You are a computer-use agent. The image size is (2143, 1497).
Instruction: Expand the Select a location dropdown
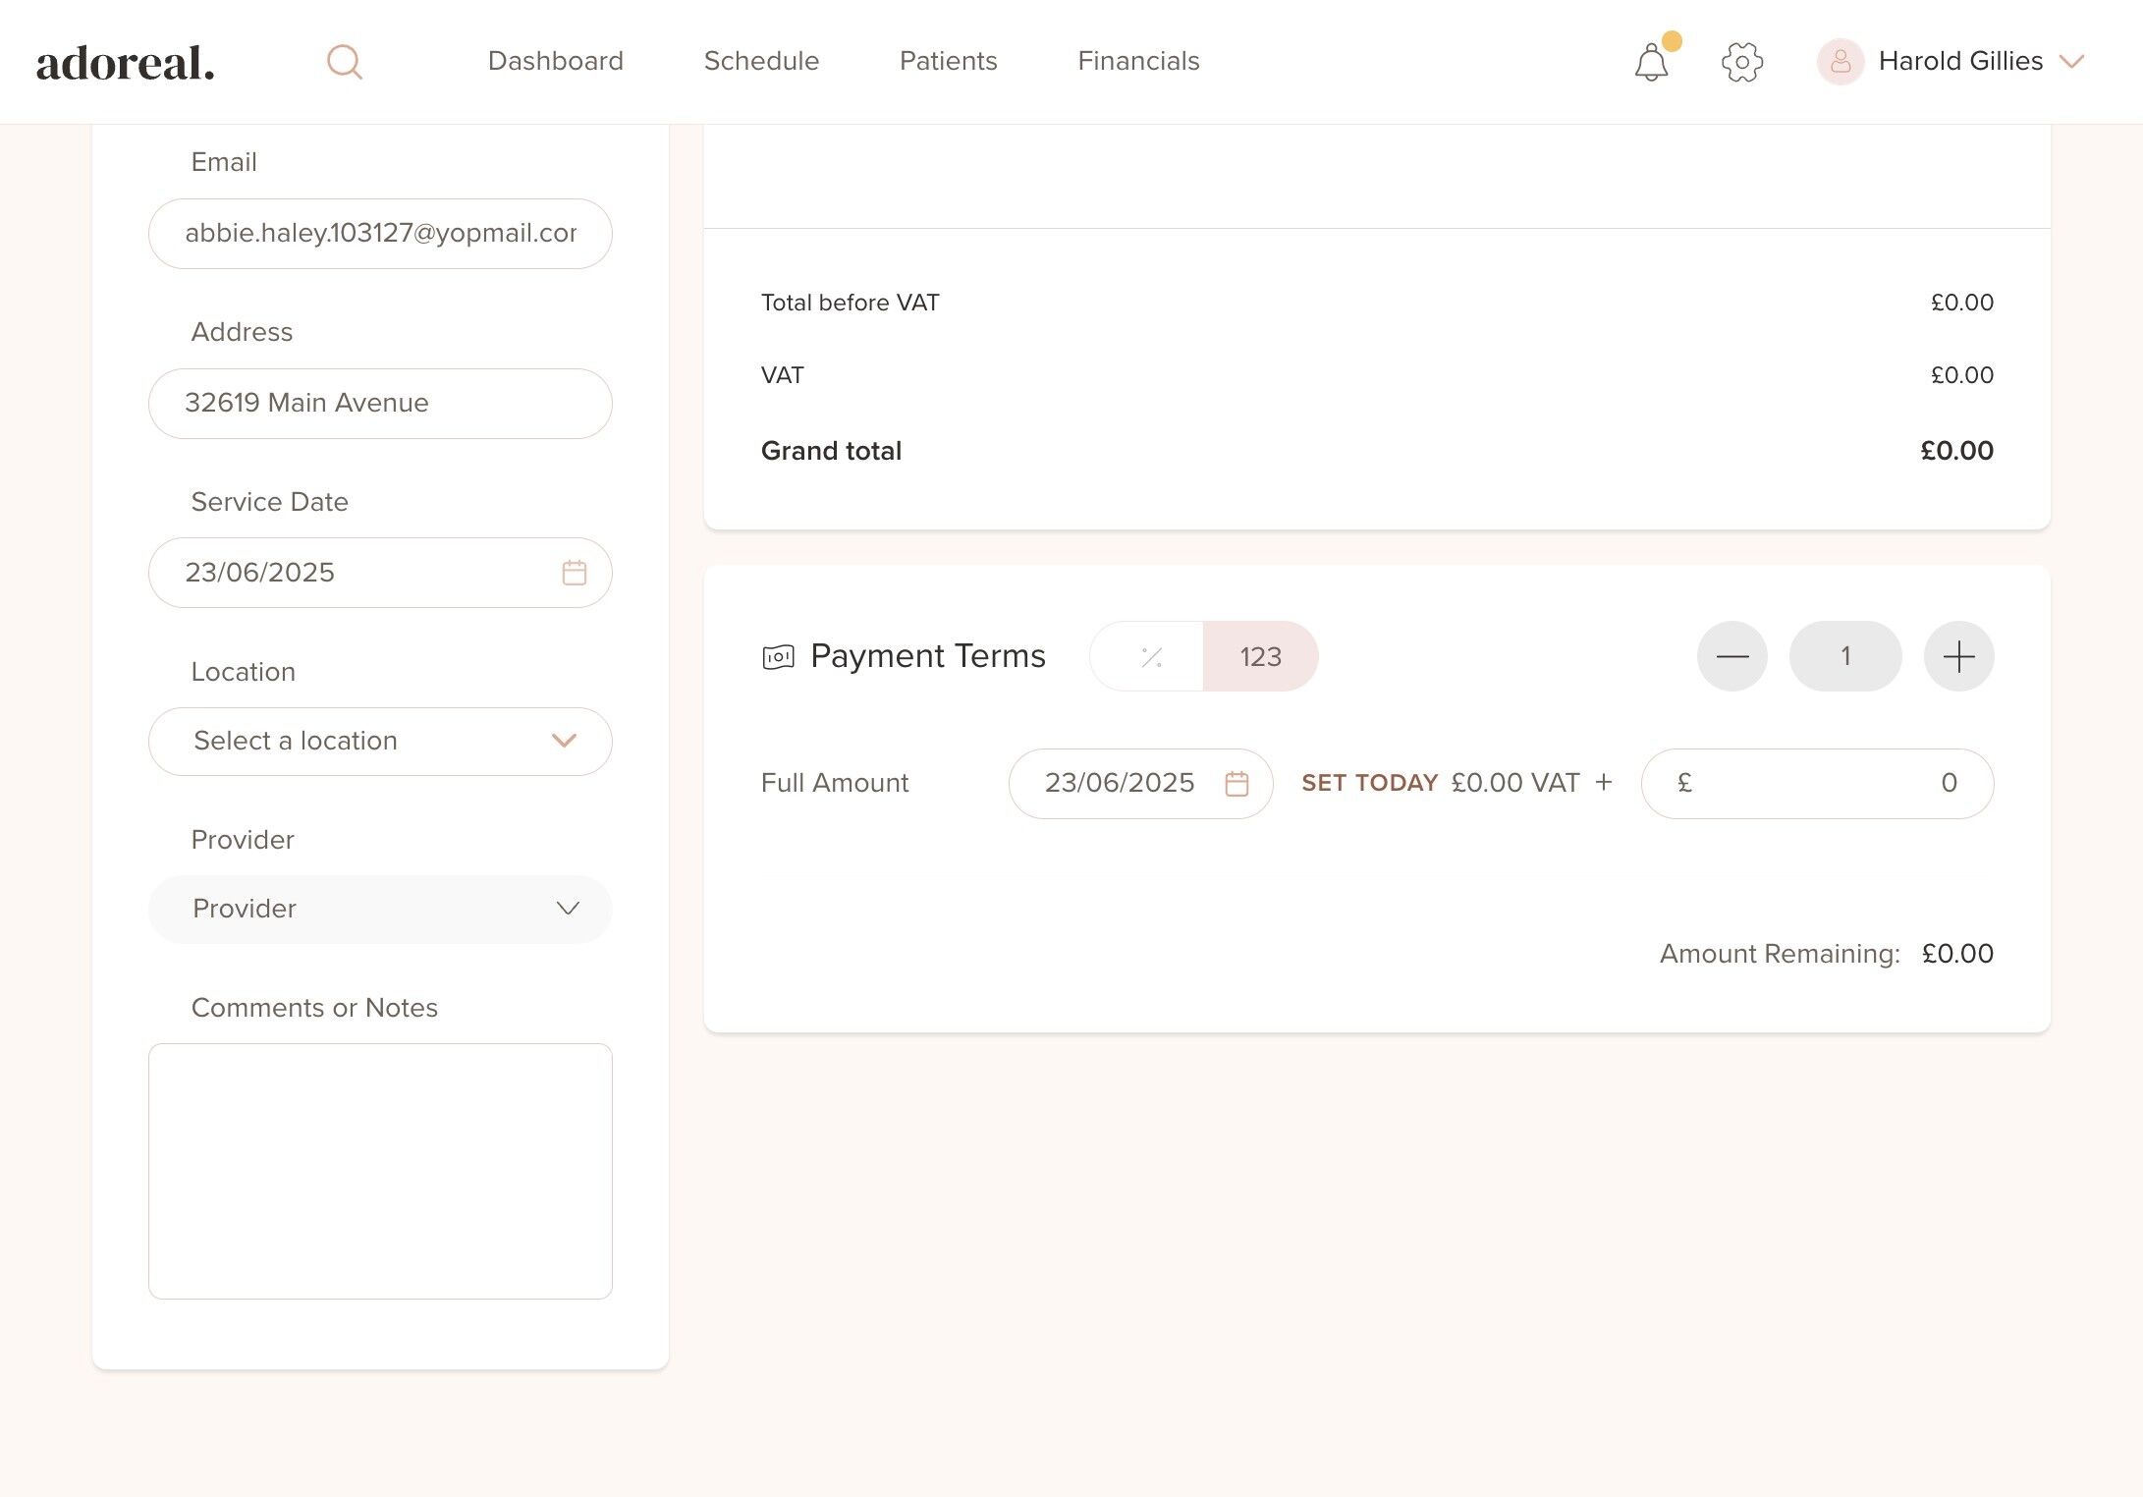pyautogui.click(x=380, y=742)
